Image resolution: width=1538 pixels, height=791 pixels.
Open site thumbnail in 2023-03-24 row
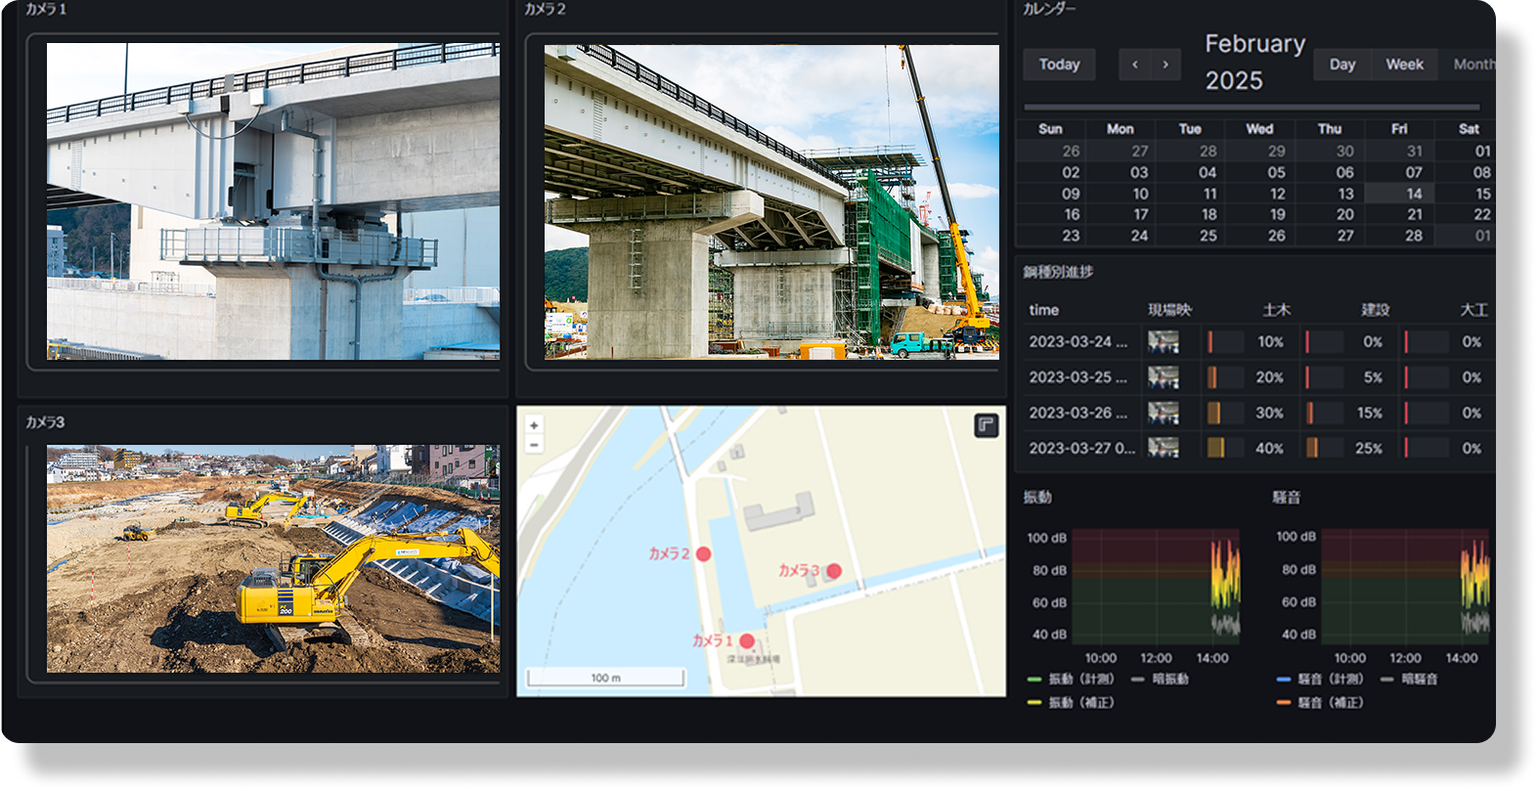1163,342
